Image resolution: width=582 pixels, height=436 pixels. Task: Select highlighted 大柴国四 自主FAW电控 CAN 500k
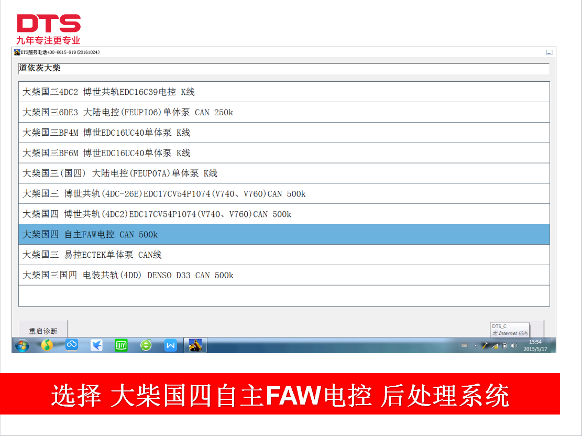click(x=284, y=234)
